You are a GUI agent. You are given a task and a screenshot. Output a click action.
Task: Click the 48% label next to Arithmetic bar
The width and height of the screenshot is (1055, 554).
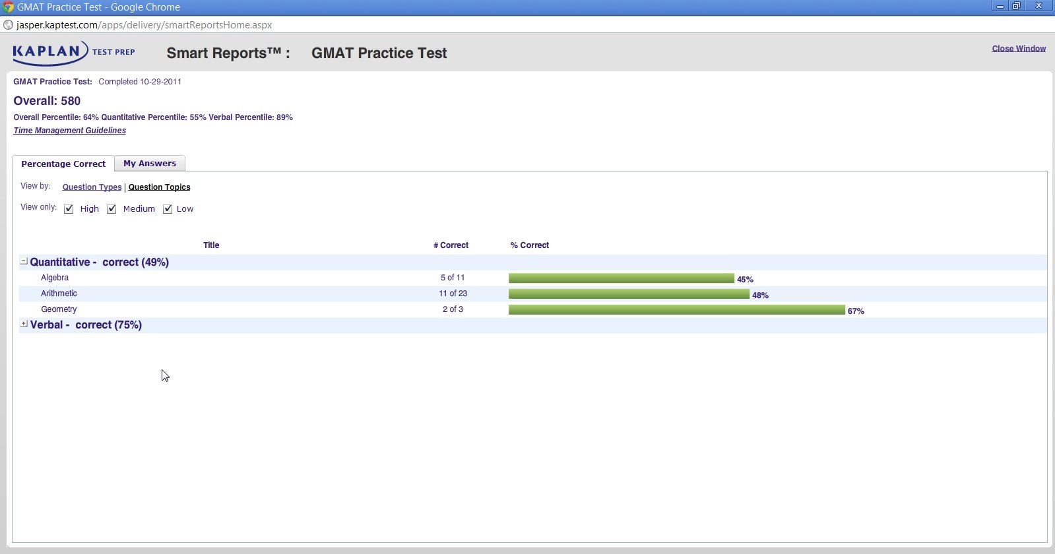click(x=760, y=295)
